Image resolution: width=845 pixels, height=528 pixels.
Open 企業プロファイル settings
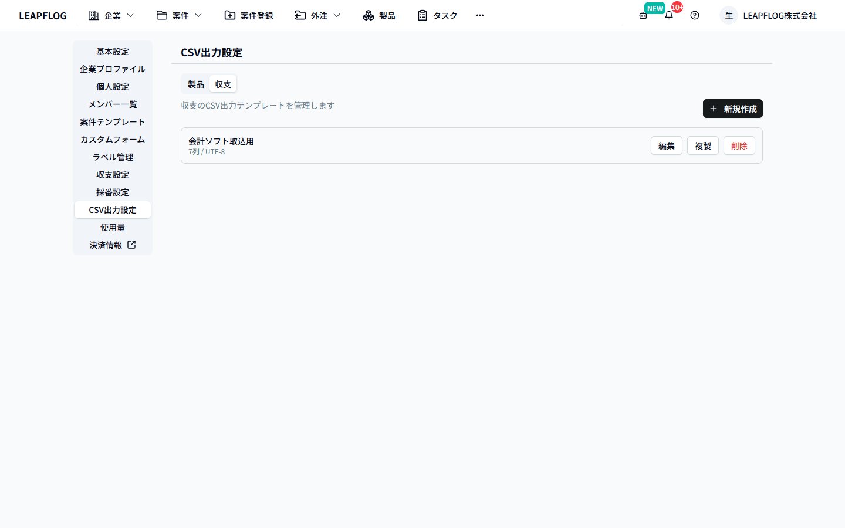[x=113, y=69]
